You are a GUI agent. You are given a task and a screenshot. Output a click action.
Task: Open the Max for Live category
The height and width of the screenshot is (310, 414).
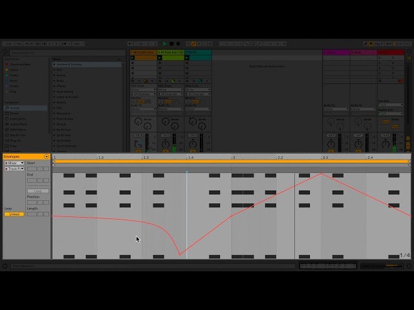point(17,135)
